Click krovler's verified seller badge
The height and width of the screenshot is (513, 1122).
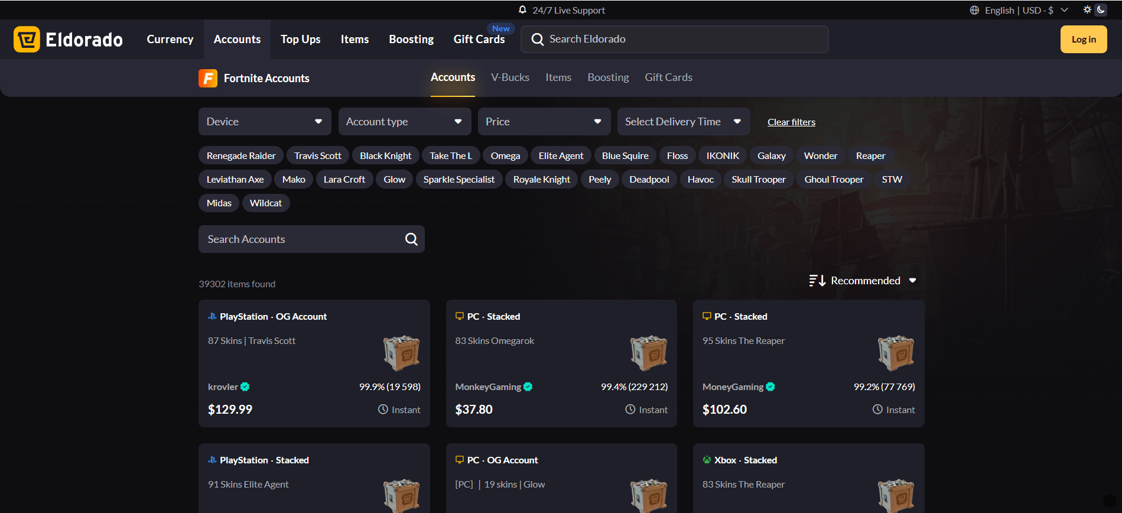(x=245, y=387)
